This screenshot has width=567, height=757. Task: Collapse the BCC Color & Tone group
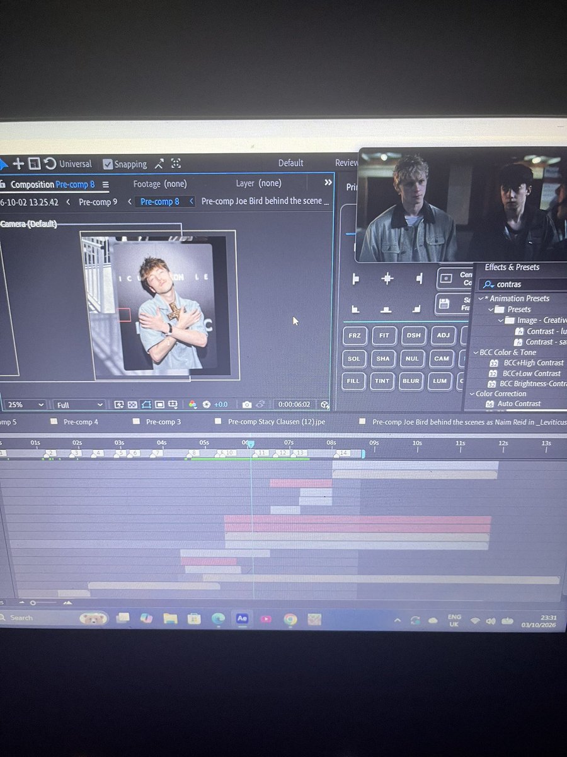point(476,353)
